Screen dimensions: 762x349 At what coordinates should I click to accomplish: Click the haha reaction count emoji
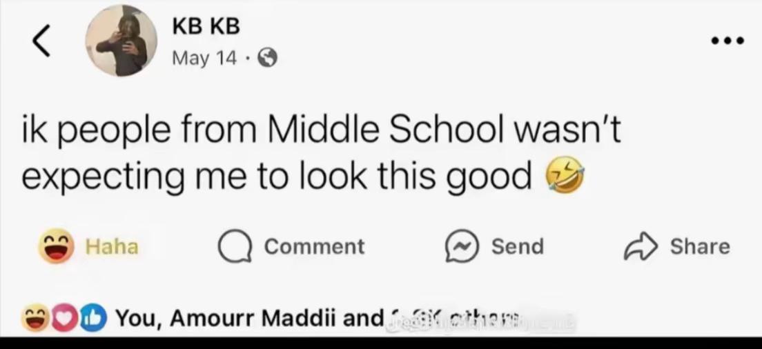click(x=35, y=320)
